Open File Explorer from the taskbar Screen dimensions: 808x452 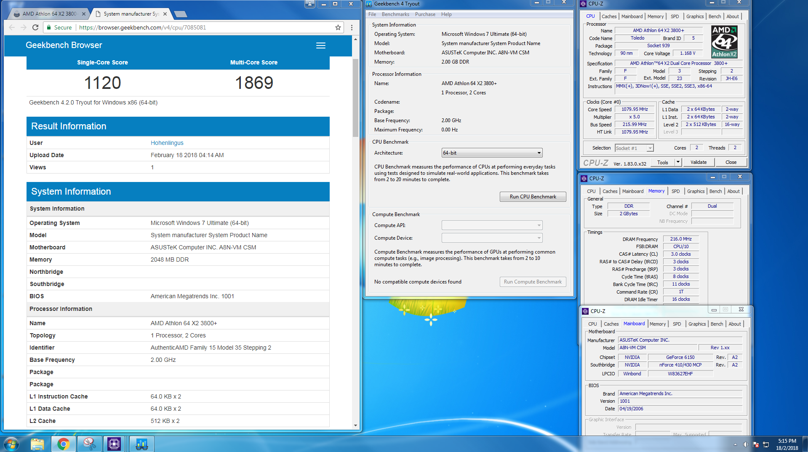[x=37, y=444]
